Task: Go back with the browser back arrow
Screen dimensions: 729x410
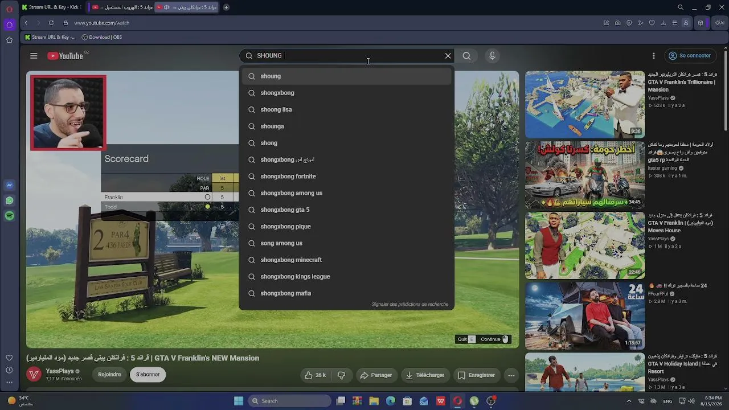Action: (26, 23)
